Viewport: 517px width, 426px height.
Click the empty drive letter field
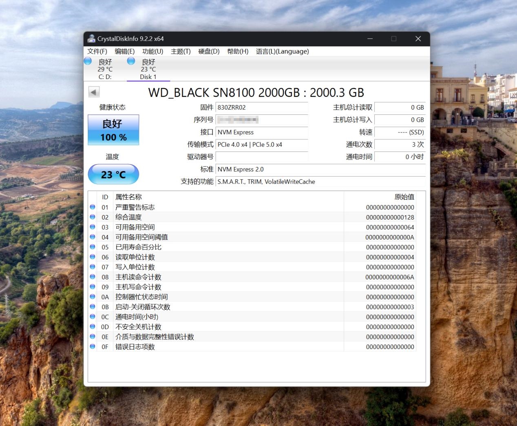[262, 157]
